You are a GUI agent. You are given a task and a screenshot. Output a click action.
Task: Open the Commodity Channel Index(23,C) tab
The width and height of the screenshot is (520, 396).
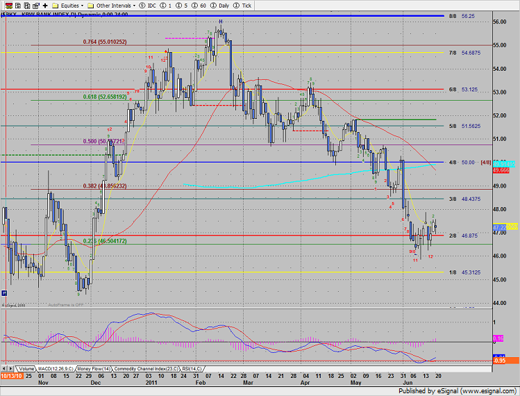(x=146, y=369)
